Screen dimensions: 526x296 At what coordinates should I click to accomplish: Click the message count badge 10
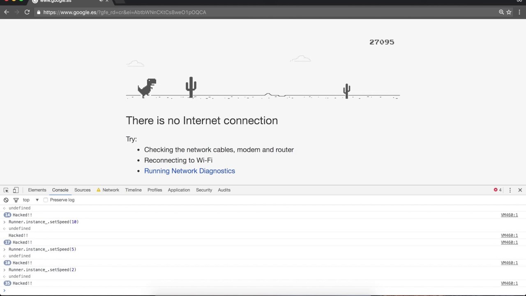[7, 263]
